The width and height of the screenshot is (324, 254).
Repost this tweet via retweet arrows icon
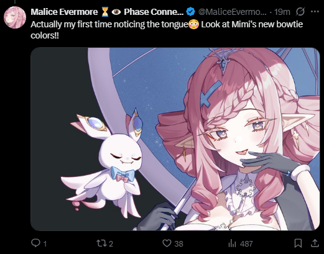click(x=101, y=243)
